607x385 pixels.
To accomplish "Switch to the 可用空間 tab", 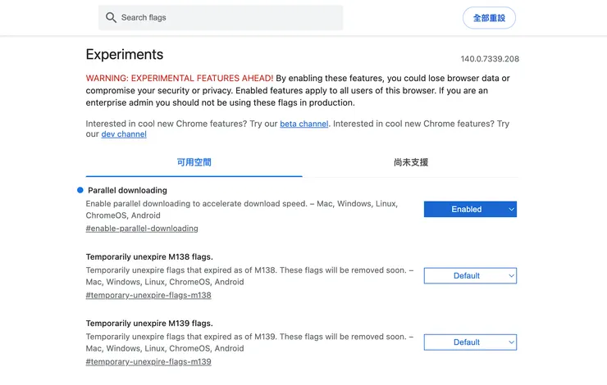I will [x=194, y=162].
